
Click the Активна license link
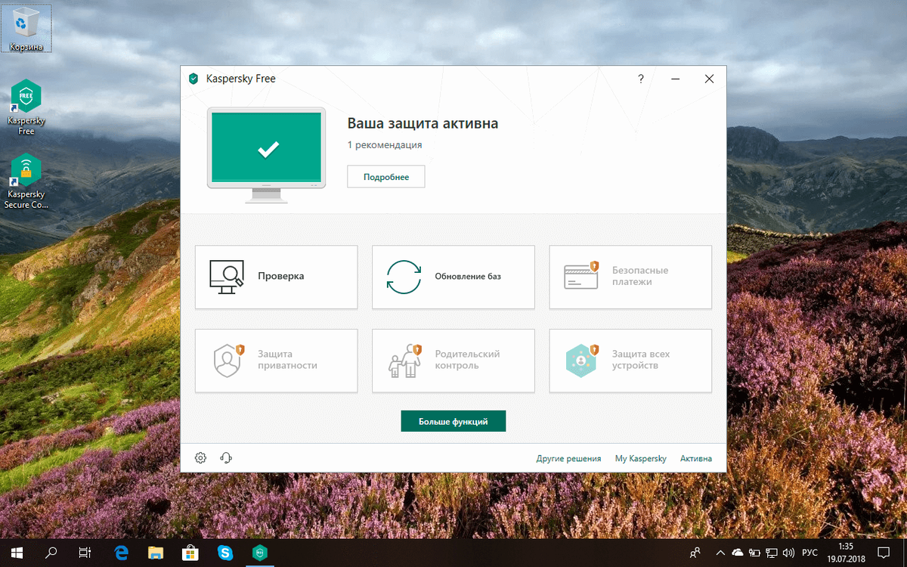[695, 458]
